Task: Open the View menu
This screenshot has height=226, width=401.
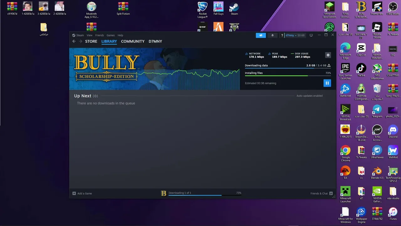Action: click(x=89, y=35)
